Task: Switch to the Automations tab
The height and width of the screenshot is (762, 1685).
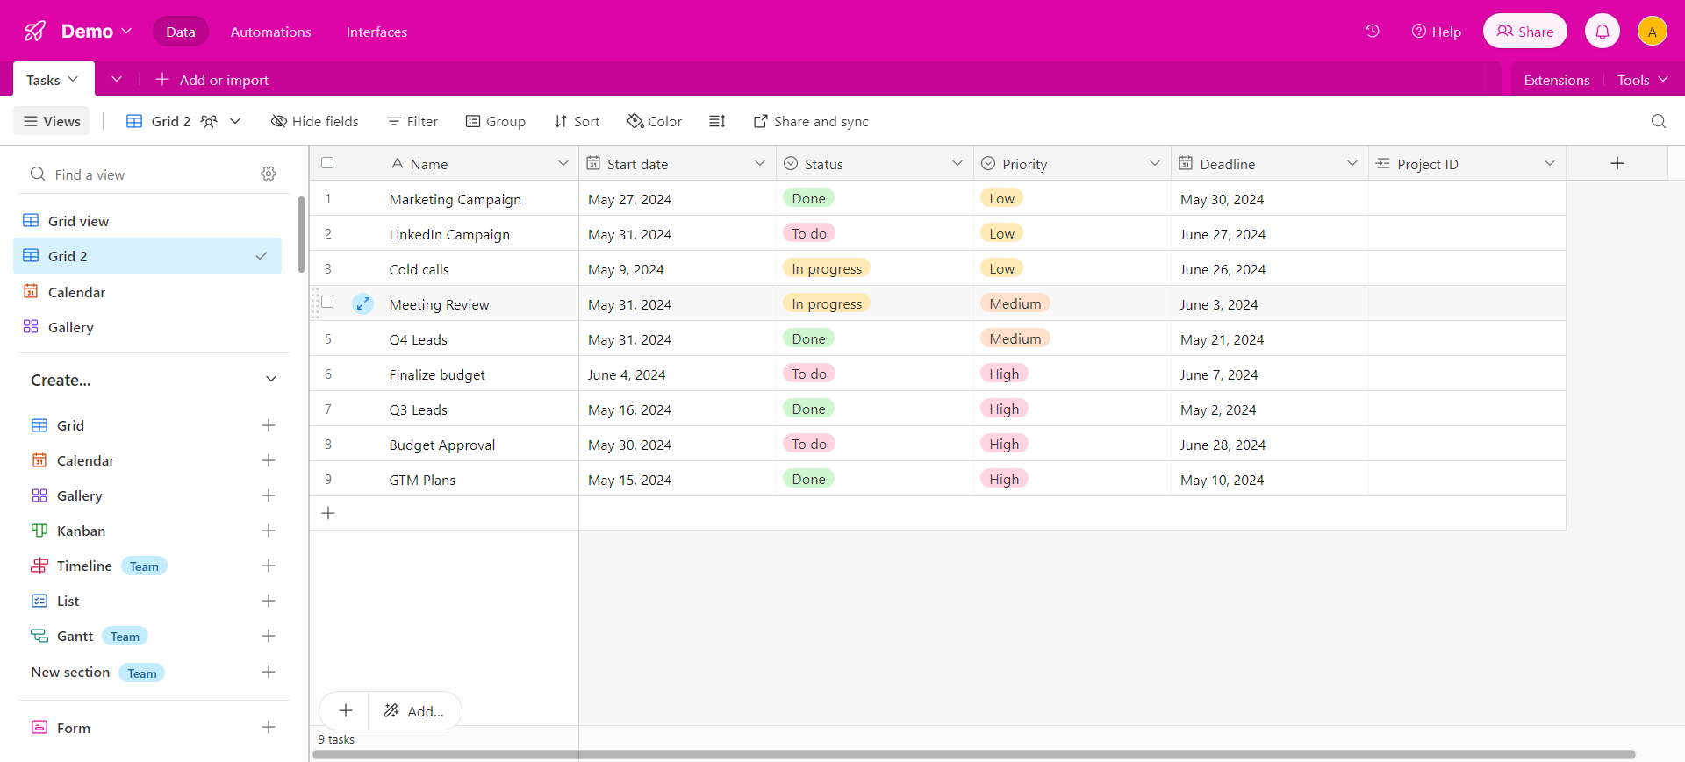Action: (x=271, y=32)
